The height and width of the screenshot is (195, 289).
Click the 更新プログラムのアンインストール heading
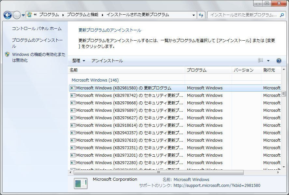[x=110, y=30]
